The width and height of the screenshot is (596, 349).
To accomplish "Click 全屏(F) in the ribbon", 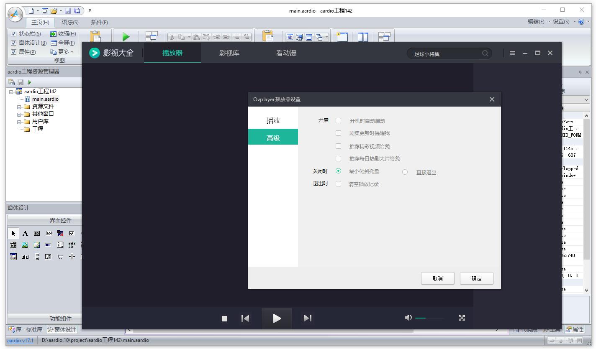I will 63,43.
